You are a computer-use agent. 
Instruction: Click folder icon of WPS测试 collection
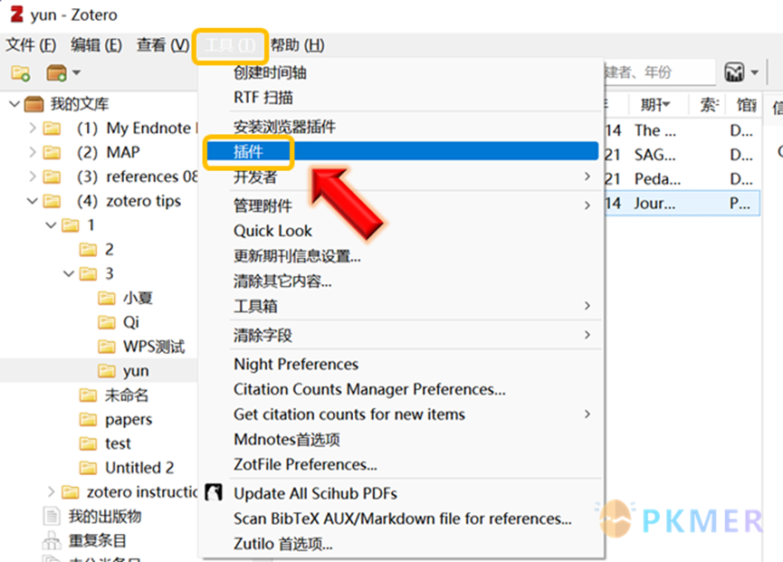coord(107,347)
